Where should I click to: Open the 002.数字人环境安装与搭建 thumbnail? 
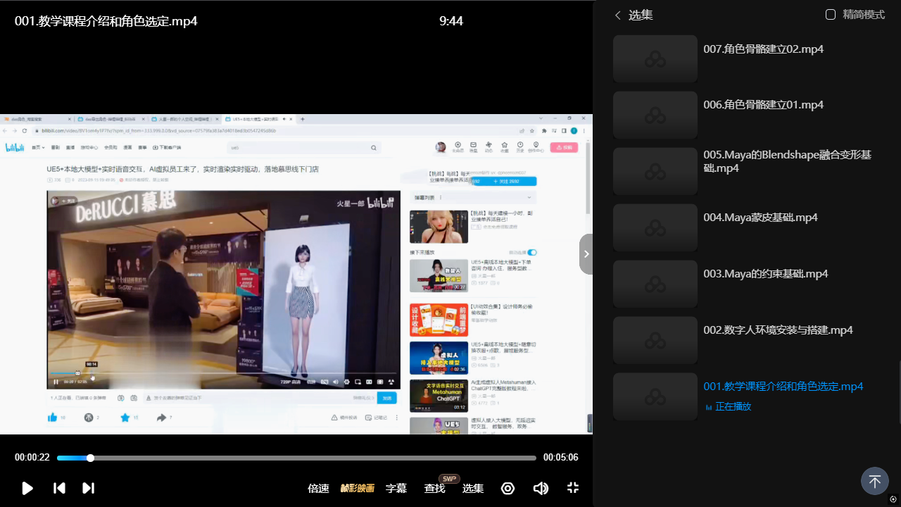[655, 340]
